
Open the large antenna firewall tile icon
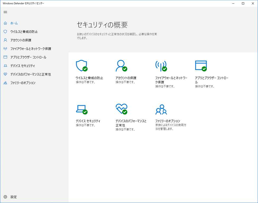(161, 66)
